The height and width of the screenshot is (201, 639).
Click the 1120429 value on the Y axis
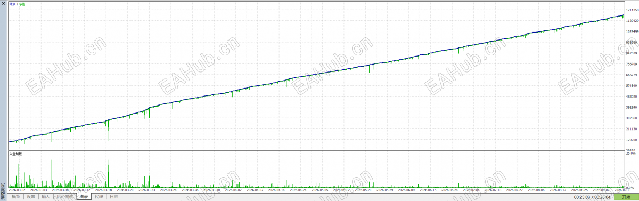[633, 21]
